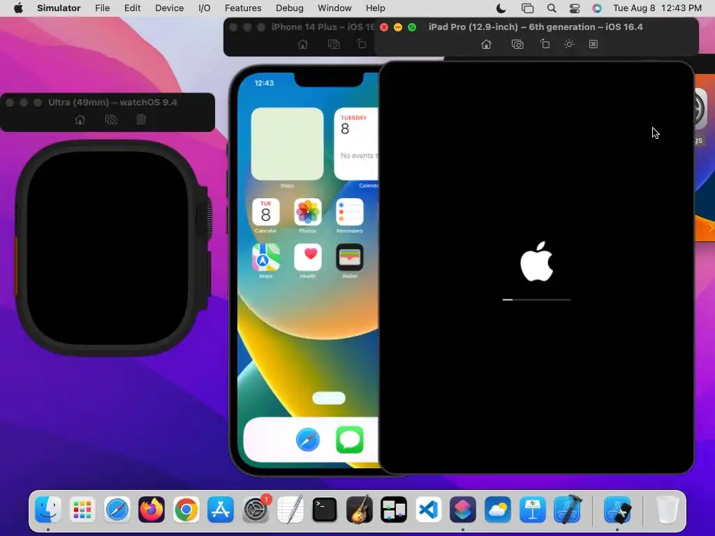Launch Messages from the iPhone dock
This screenshot has width=715, height=536.
coord(350,440)
